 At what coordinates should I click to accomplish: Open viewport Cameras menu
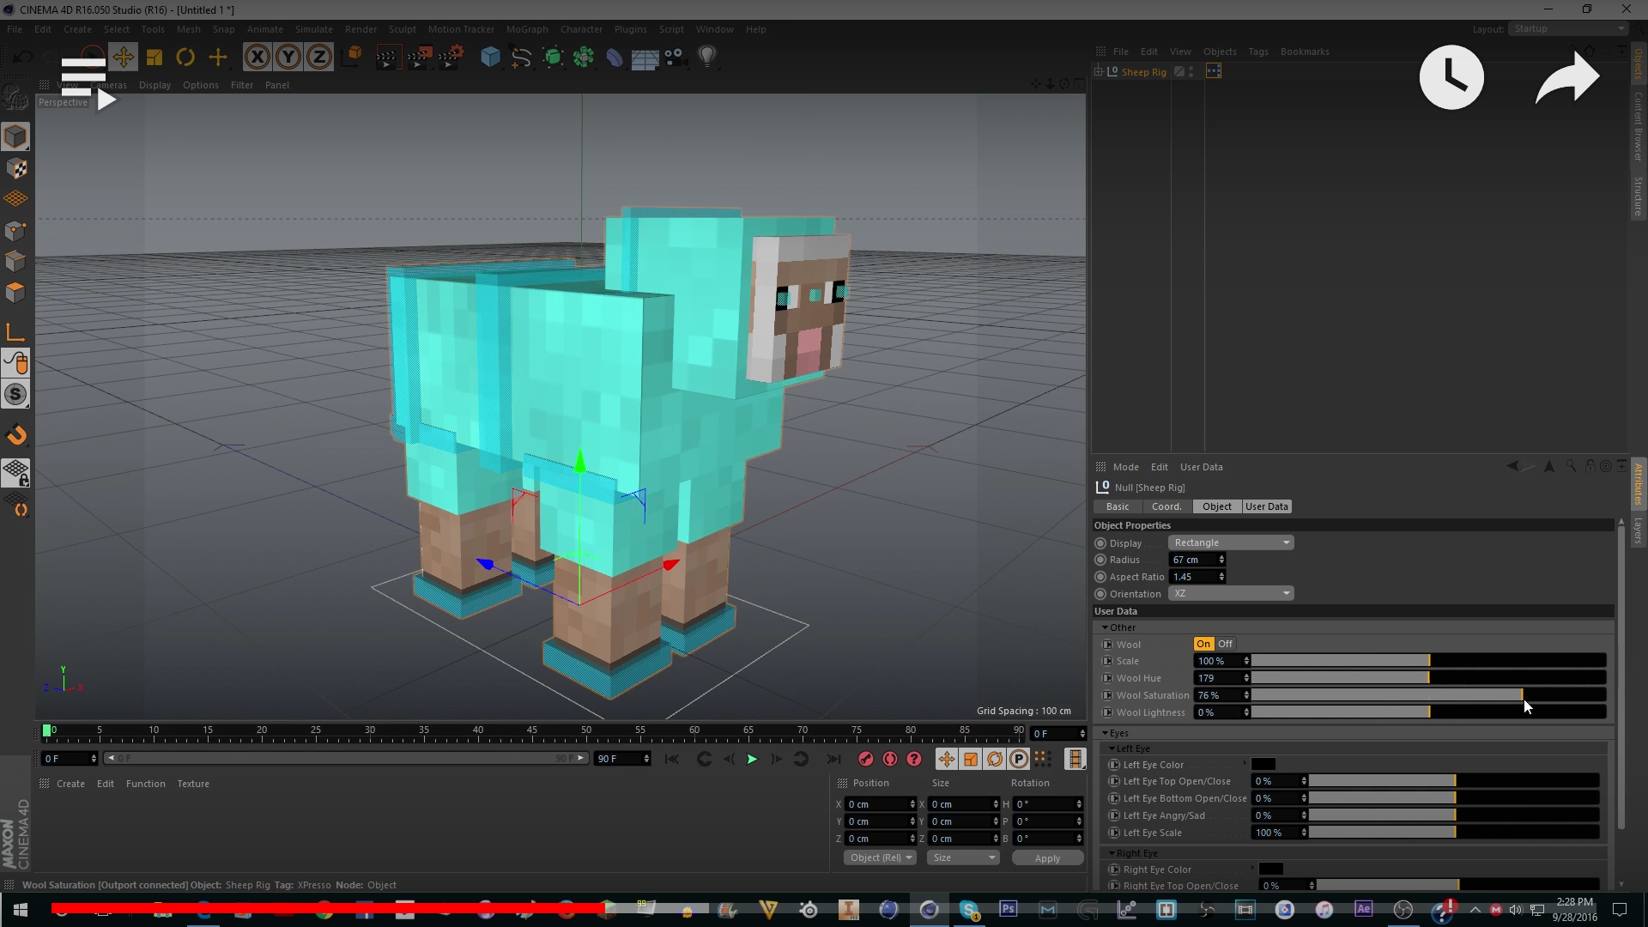click(x=109, y=85)
